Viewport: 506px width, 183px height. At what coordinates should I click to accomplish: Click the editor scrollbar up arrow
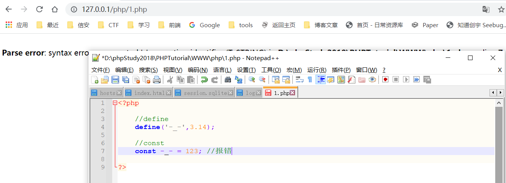pos(499,103)
